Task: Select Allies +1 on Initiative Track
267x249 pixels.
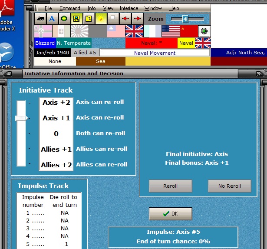Action: click(56, 149)
